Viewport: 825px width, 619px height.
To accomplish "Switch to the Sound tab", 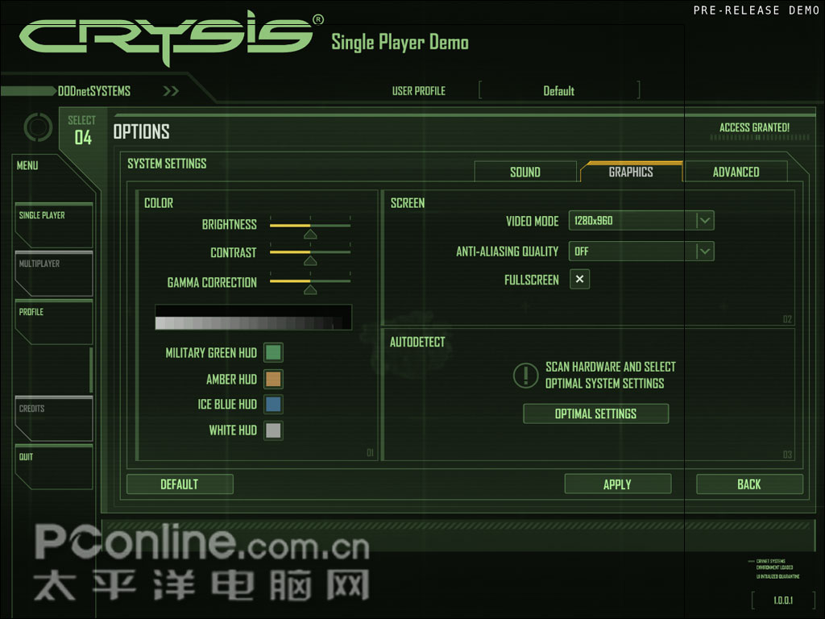I will pos(525,172).
